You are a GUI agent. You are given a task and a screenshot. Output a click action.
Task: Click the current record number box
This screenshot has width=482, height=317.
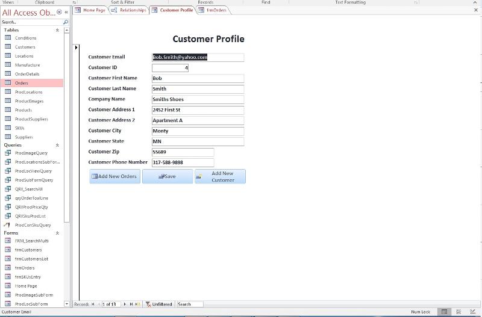[x=111, y=304]
